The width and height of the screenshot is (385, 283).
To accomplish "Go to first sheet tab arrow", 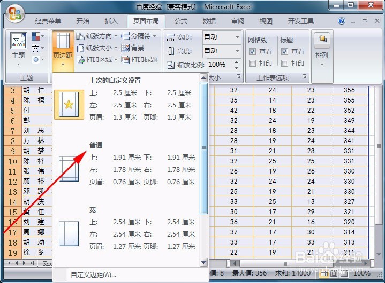I will point(9,263).
